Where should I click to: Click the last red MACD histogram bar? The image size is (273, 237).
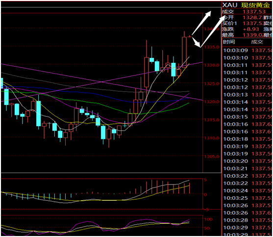click(x=189, y=188)
